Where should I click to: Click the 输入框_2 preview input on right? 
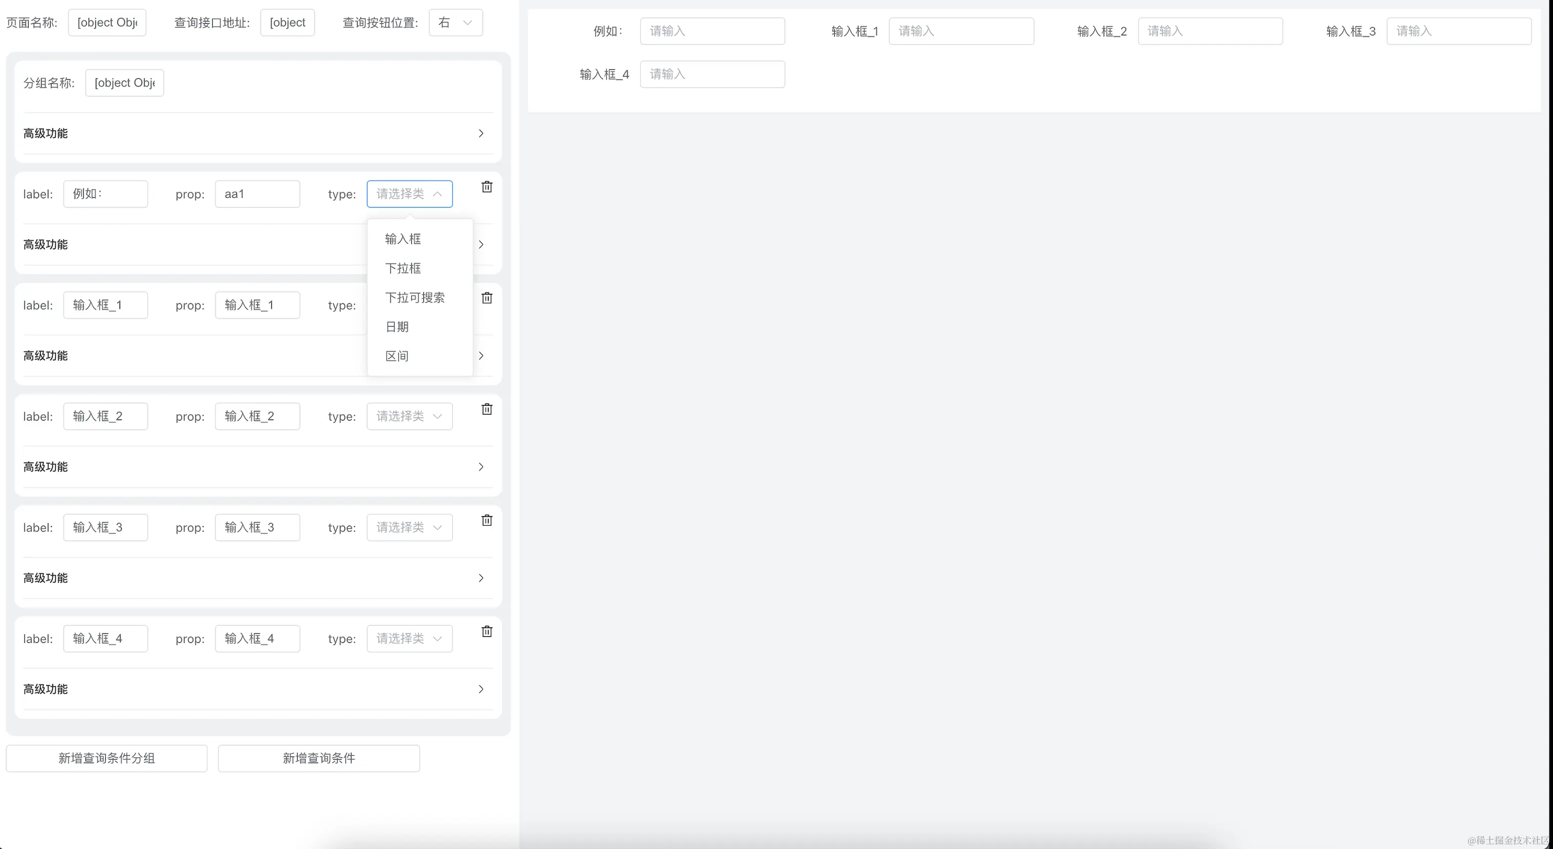(1209, 31)
